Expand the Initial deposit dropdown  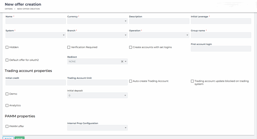coord(97,95)
